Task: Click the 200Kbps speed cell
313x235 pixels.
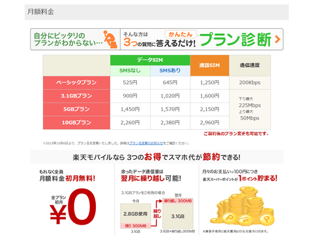Action: click(250, 82)
